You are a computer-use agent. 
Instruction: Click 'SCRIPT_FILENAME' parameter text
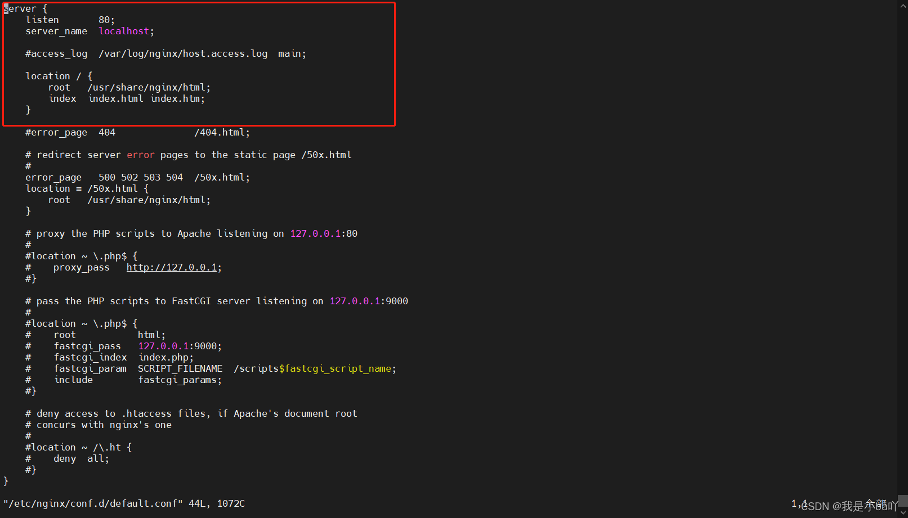point(180,369)
